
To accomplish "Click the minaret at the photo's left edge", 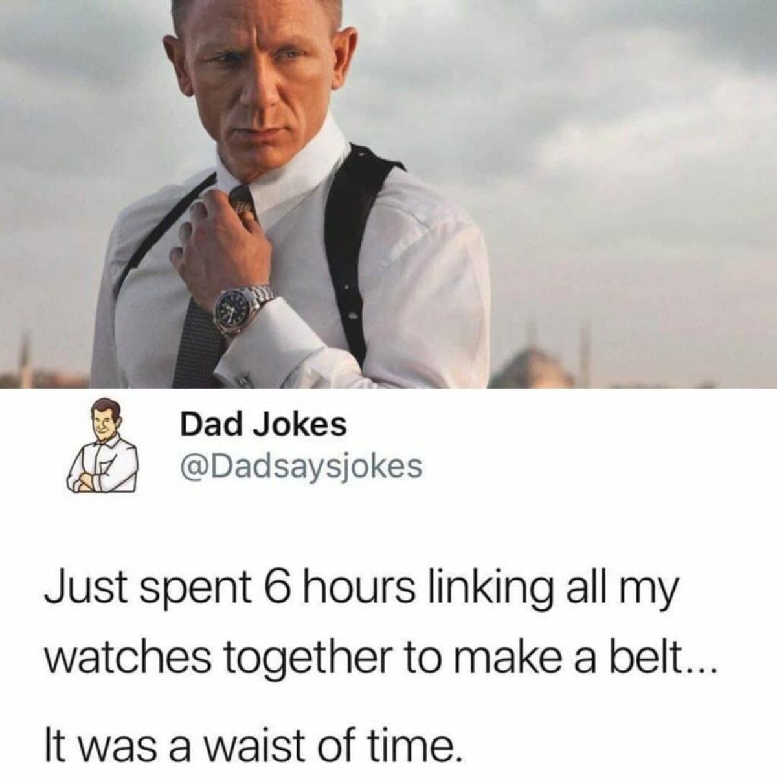I will 25,358.
